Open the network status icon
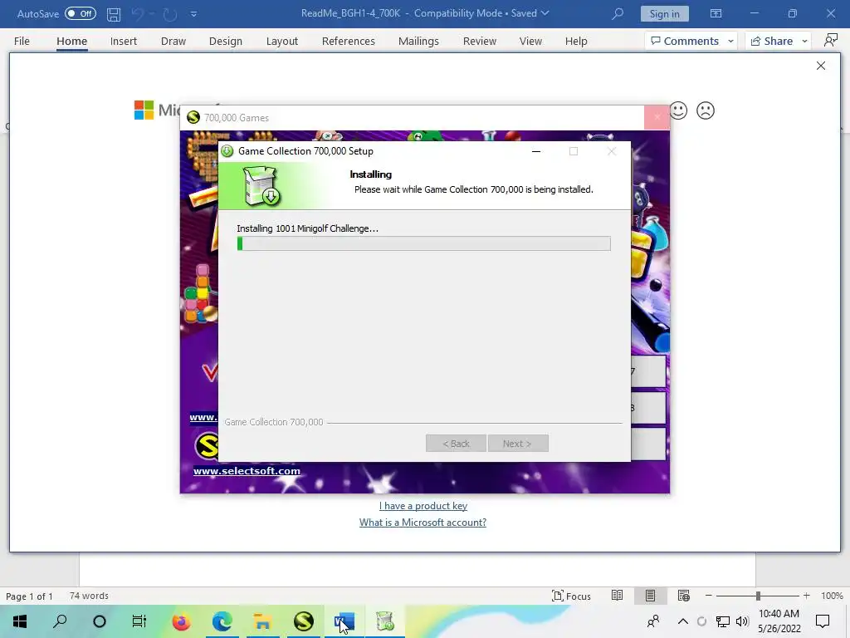 click(x=723, y=621)
